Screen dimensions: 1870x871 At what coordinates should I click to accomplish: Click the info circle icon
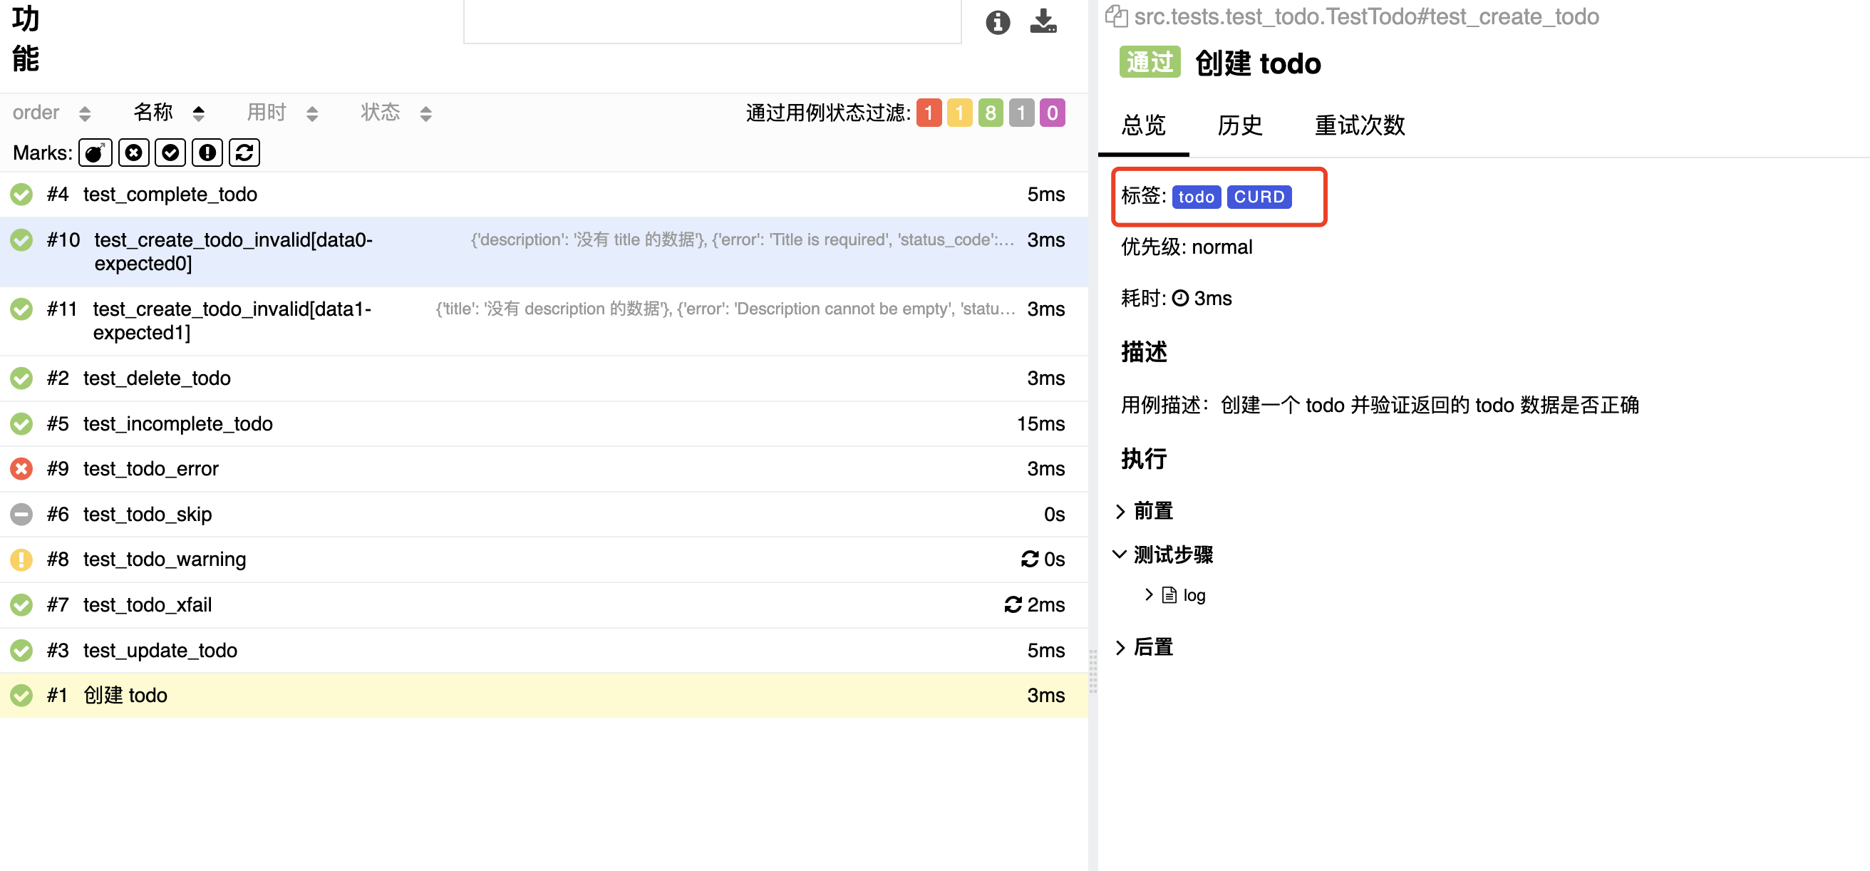tap(998, 23)
